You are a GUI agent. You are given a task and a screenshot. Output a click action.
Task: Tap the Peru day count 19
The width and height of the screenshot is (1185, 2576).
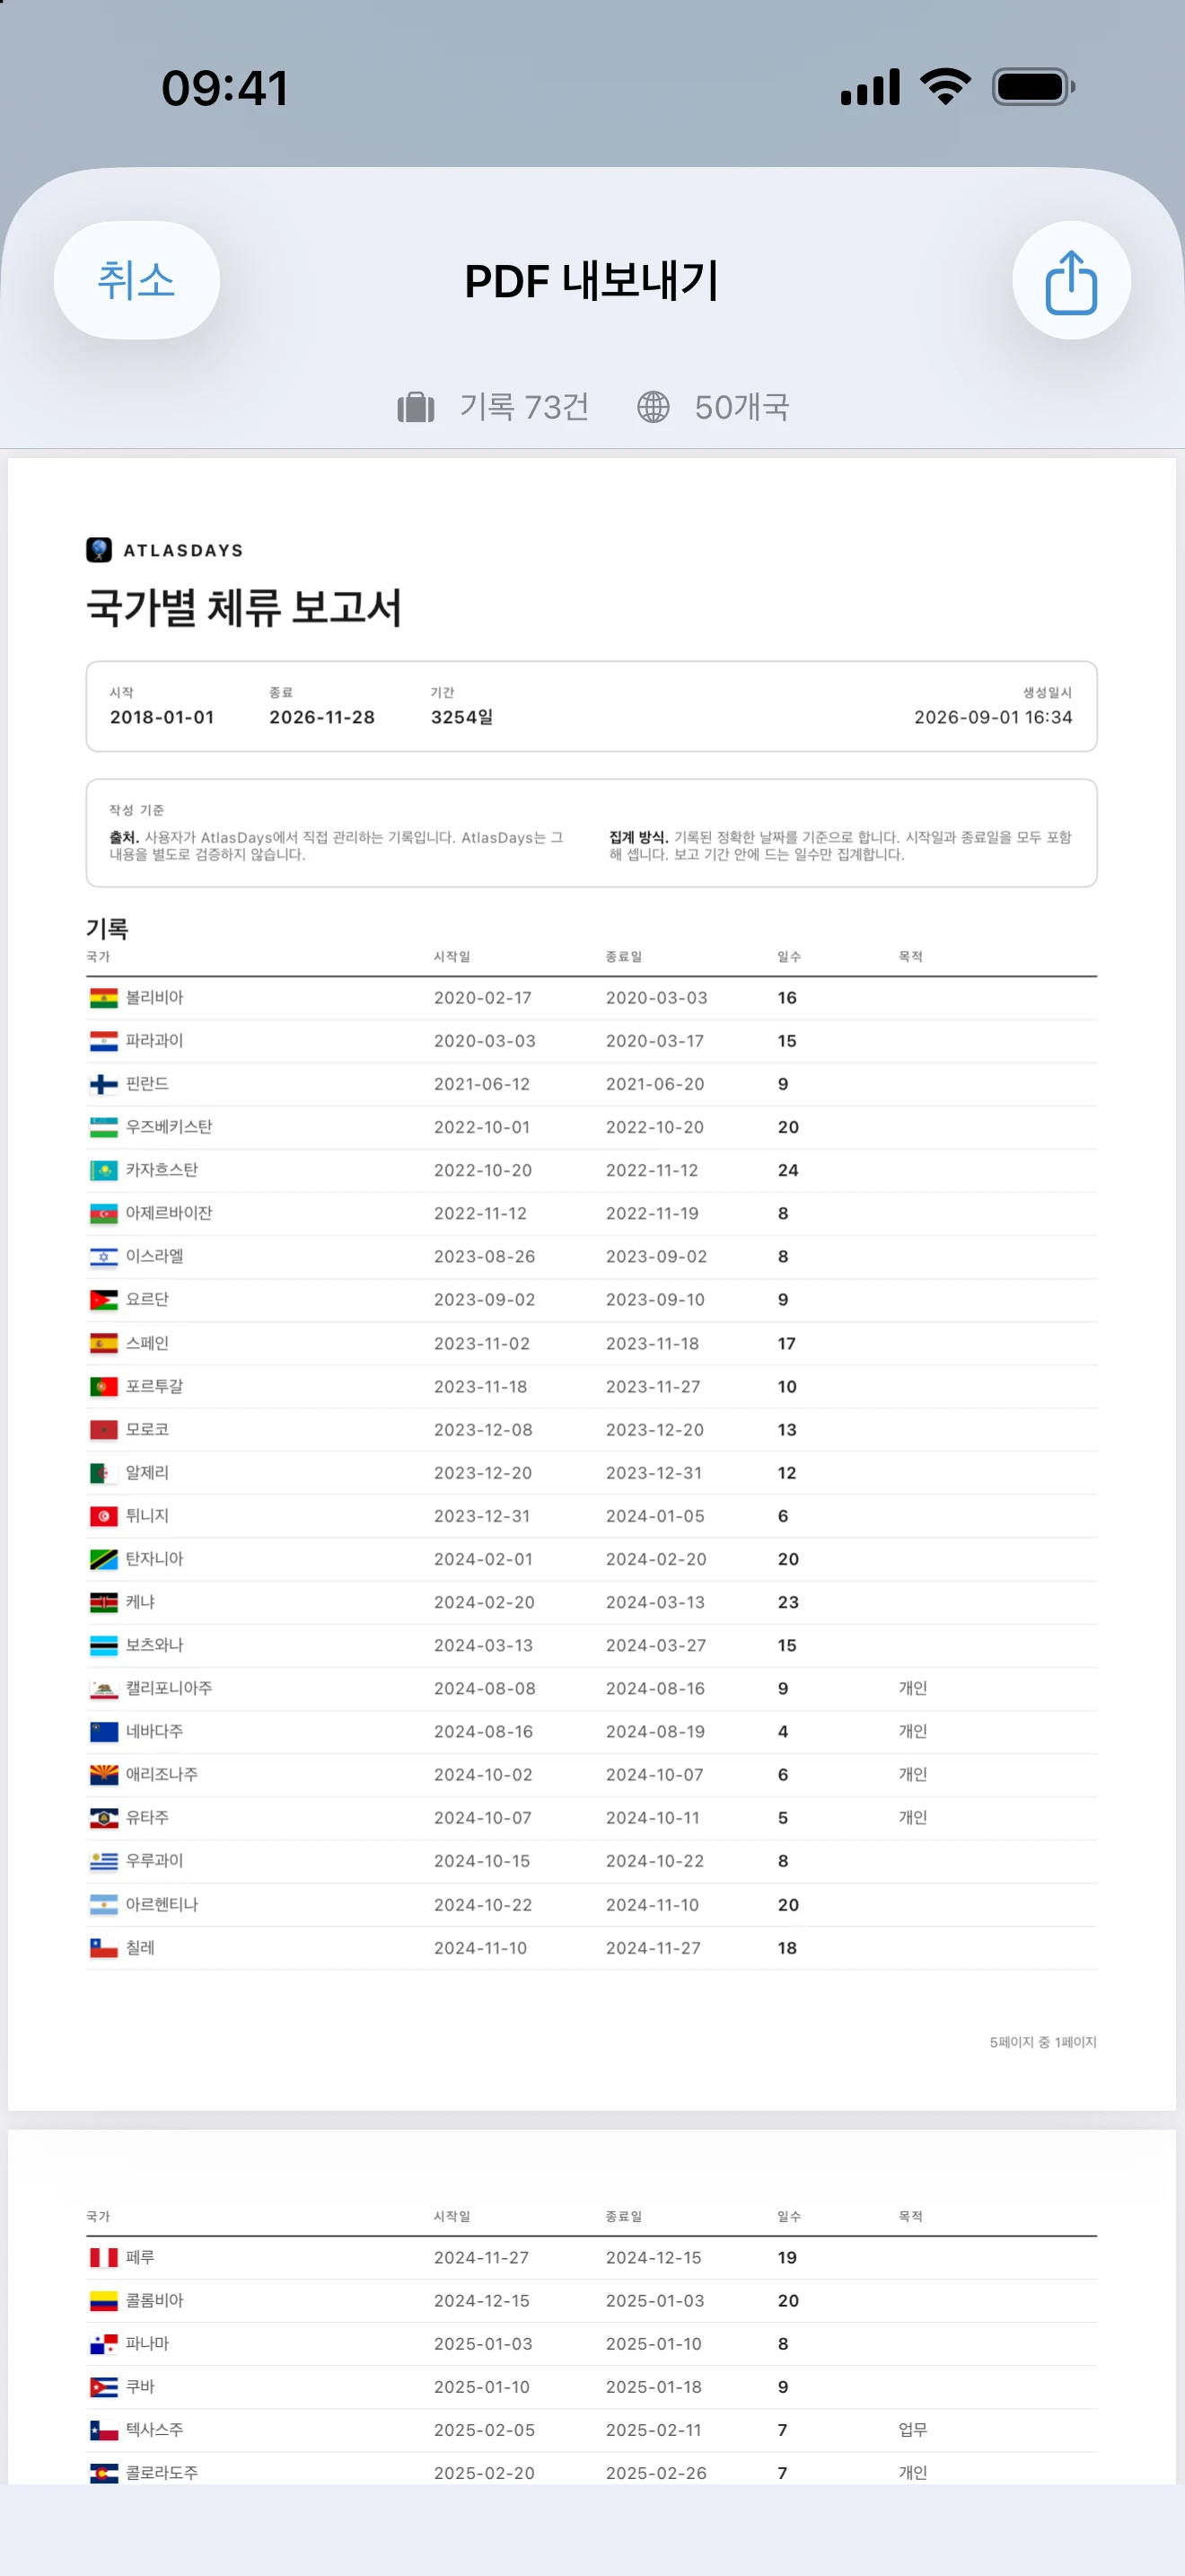[x=787, y=2258]
